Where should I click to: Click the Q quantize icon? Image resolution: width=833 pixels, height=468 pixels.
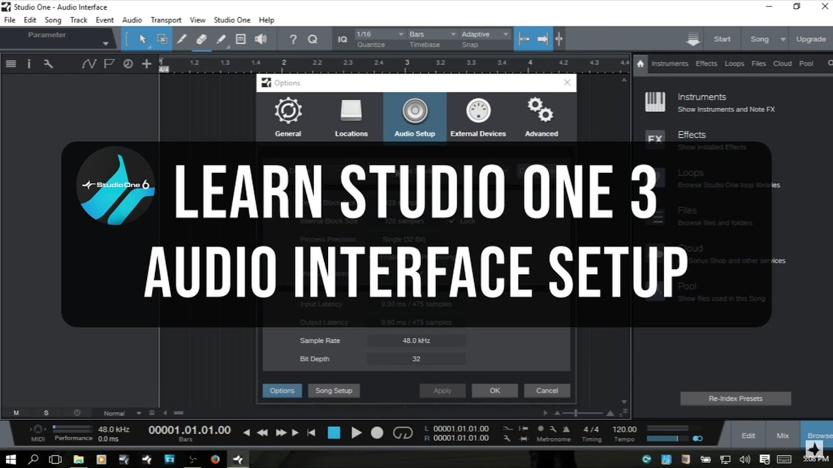click(312, 39)
